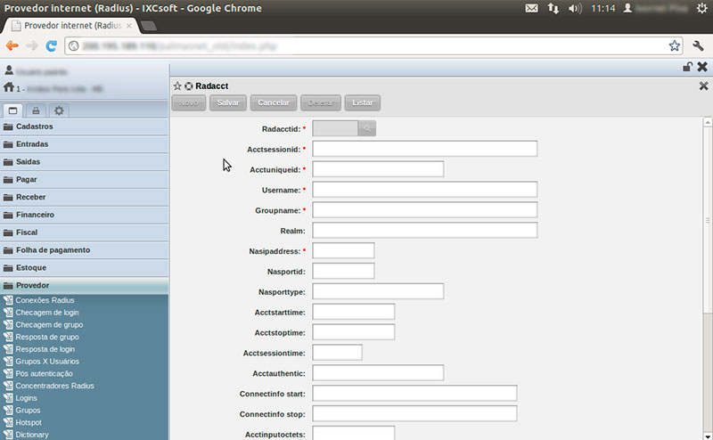Viewport: 713px width, 440px height.
Task: Open Grupos menu item
Action: tap(28, 411)
